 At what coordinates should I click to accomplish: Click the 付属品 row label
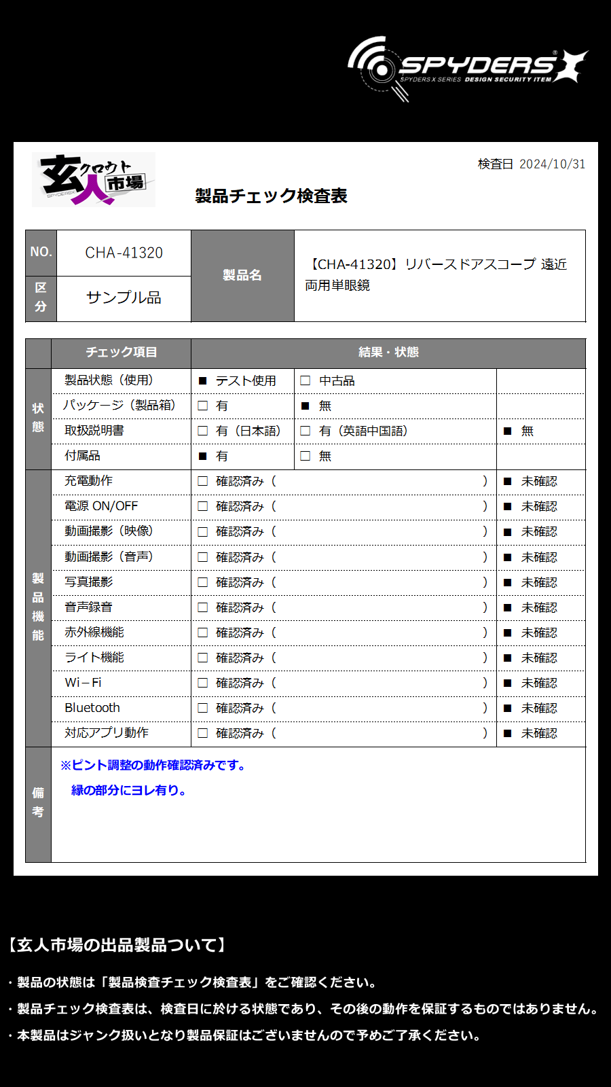pyautogui.click(x=82, y=456)
